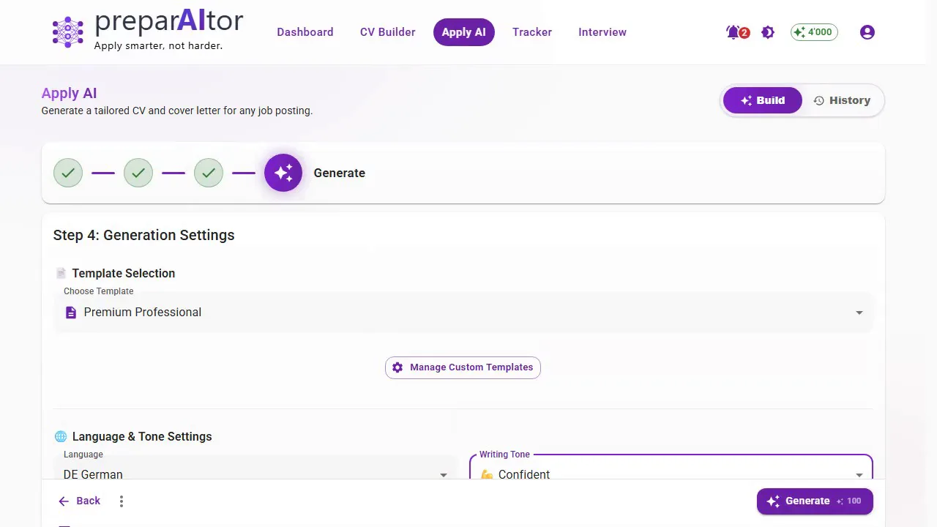Click the Generate button costing 100
937x527 pixels.
point(815,501)
